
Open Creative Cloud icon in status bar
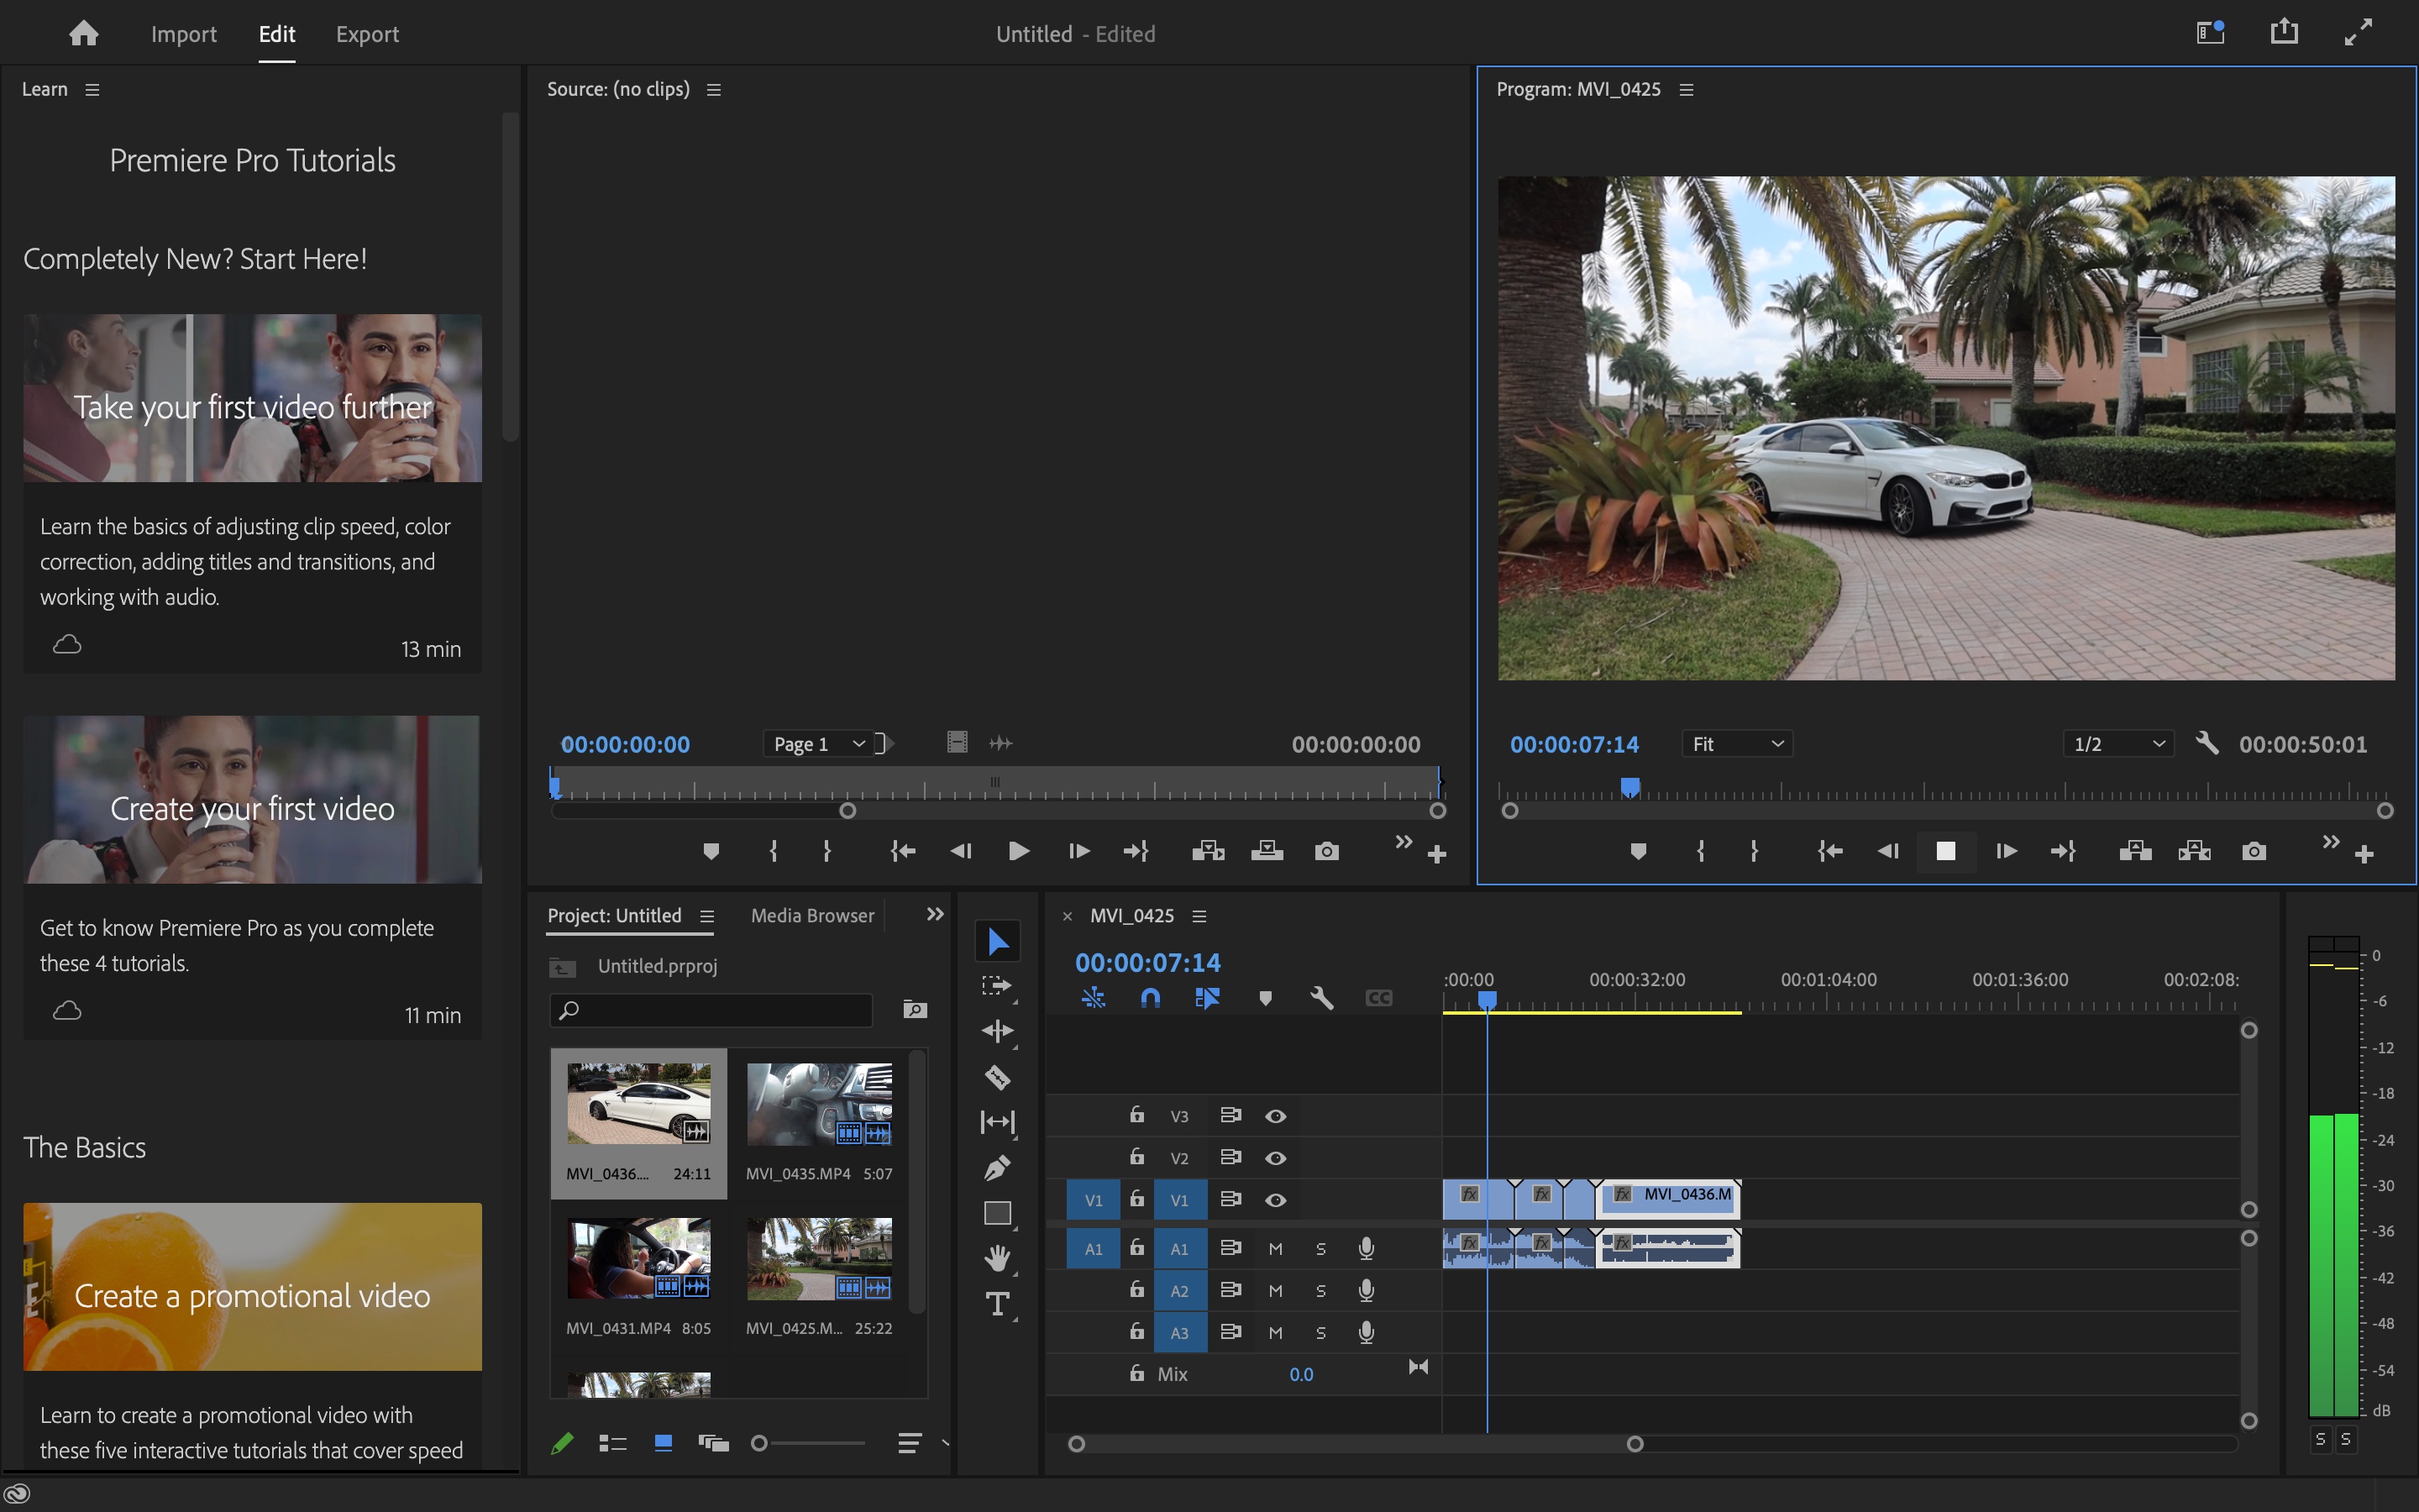17,1495
